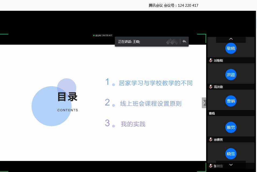Click the 曹娟 participant name label

coord(212,113)
